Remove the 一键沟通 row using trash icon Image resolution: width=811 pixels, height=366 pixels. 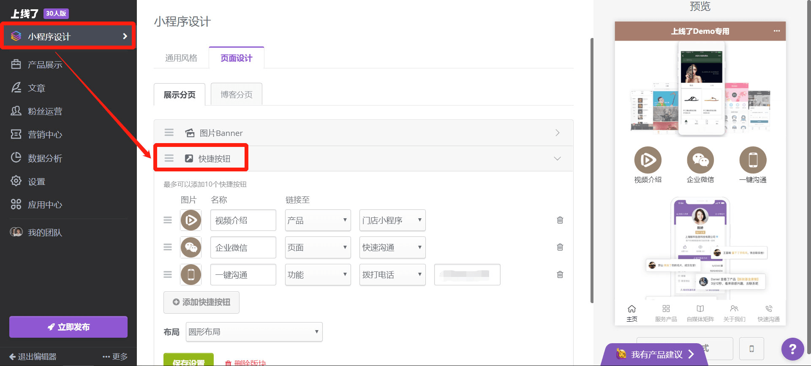coord(560,274)
